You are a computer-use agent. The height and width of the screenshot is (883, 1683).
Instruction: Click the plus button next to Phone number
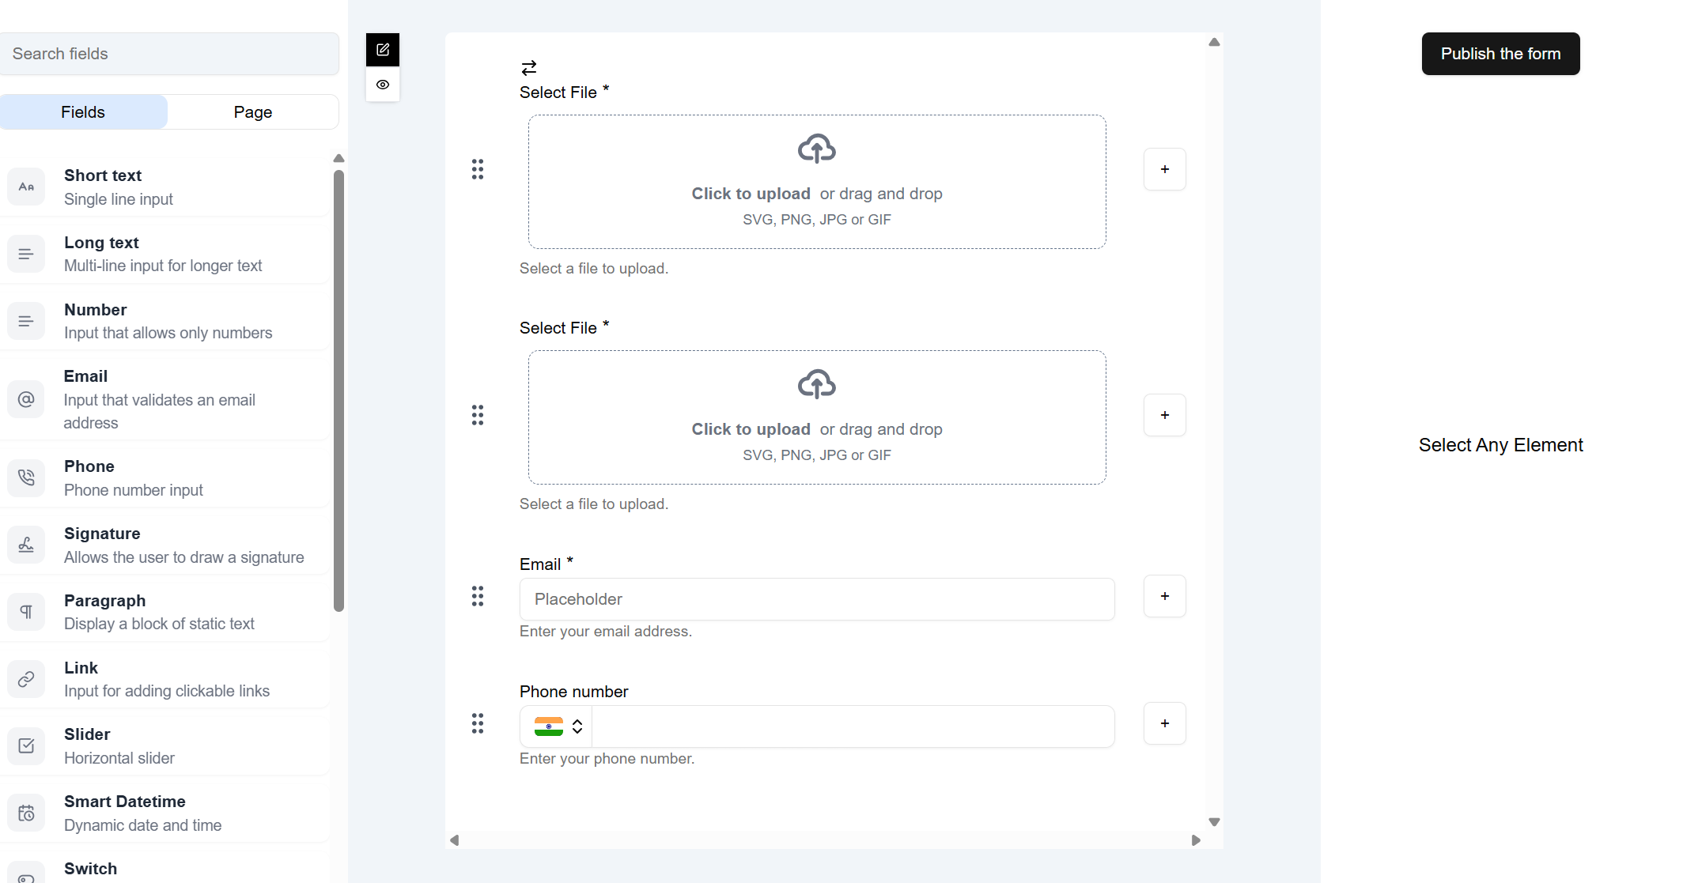click(x=1164, y=723)
